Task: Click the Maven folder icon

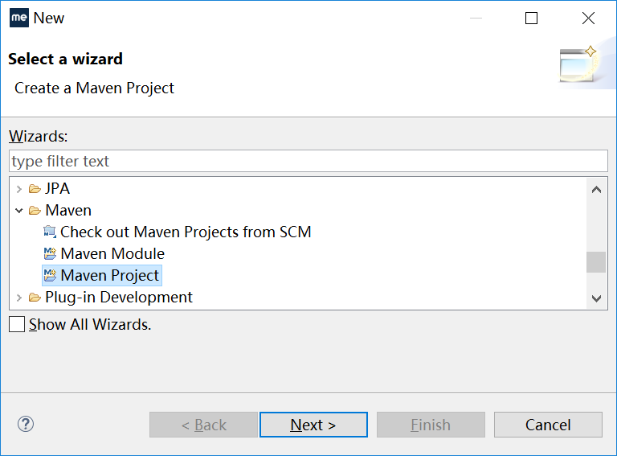Action: click(x=35, y=211)
